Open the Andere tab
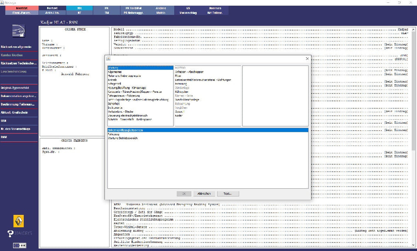The height and width of the screenshot is (251, 417). click(x=161, y=8)
